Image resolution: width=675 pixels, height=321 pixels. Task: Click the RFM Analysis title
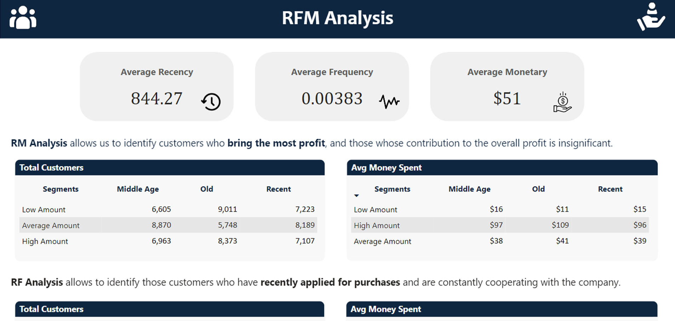click(x=337, y=18)
